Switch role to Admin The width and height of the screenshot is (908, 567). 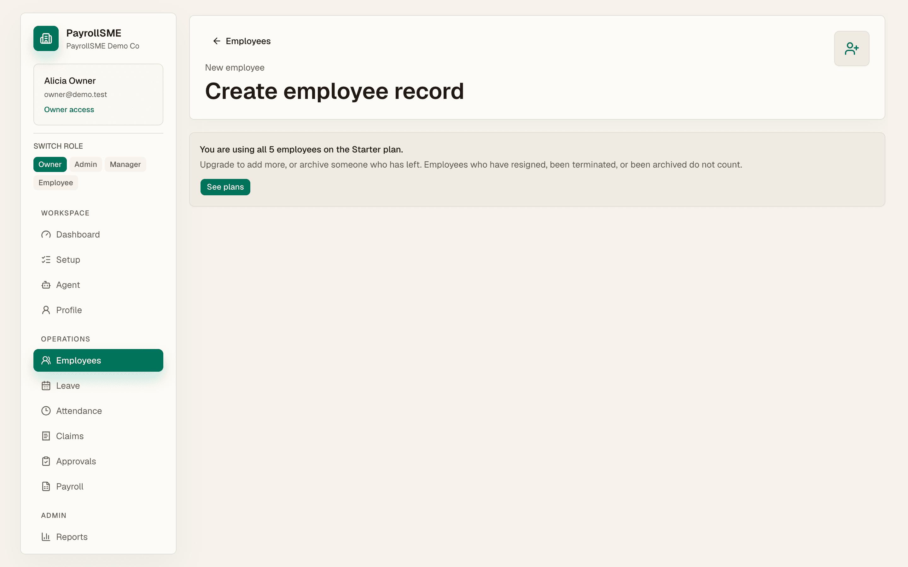(x=85, y=164)
